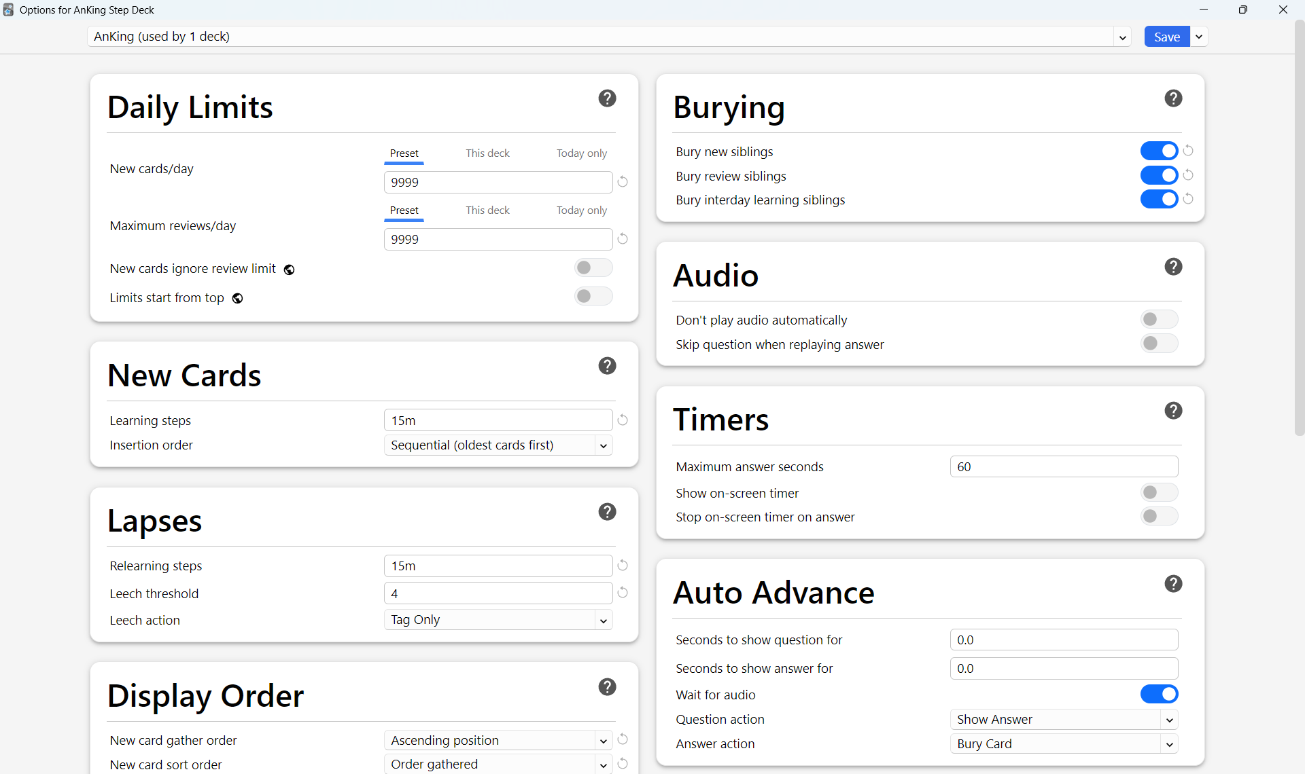This screenshot has width=1305, height=774.
Task: Click globe icon beside Limits start from top
Action: (x=237, y=299)
